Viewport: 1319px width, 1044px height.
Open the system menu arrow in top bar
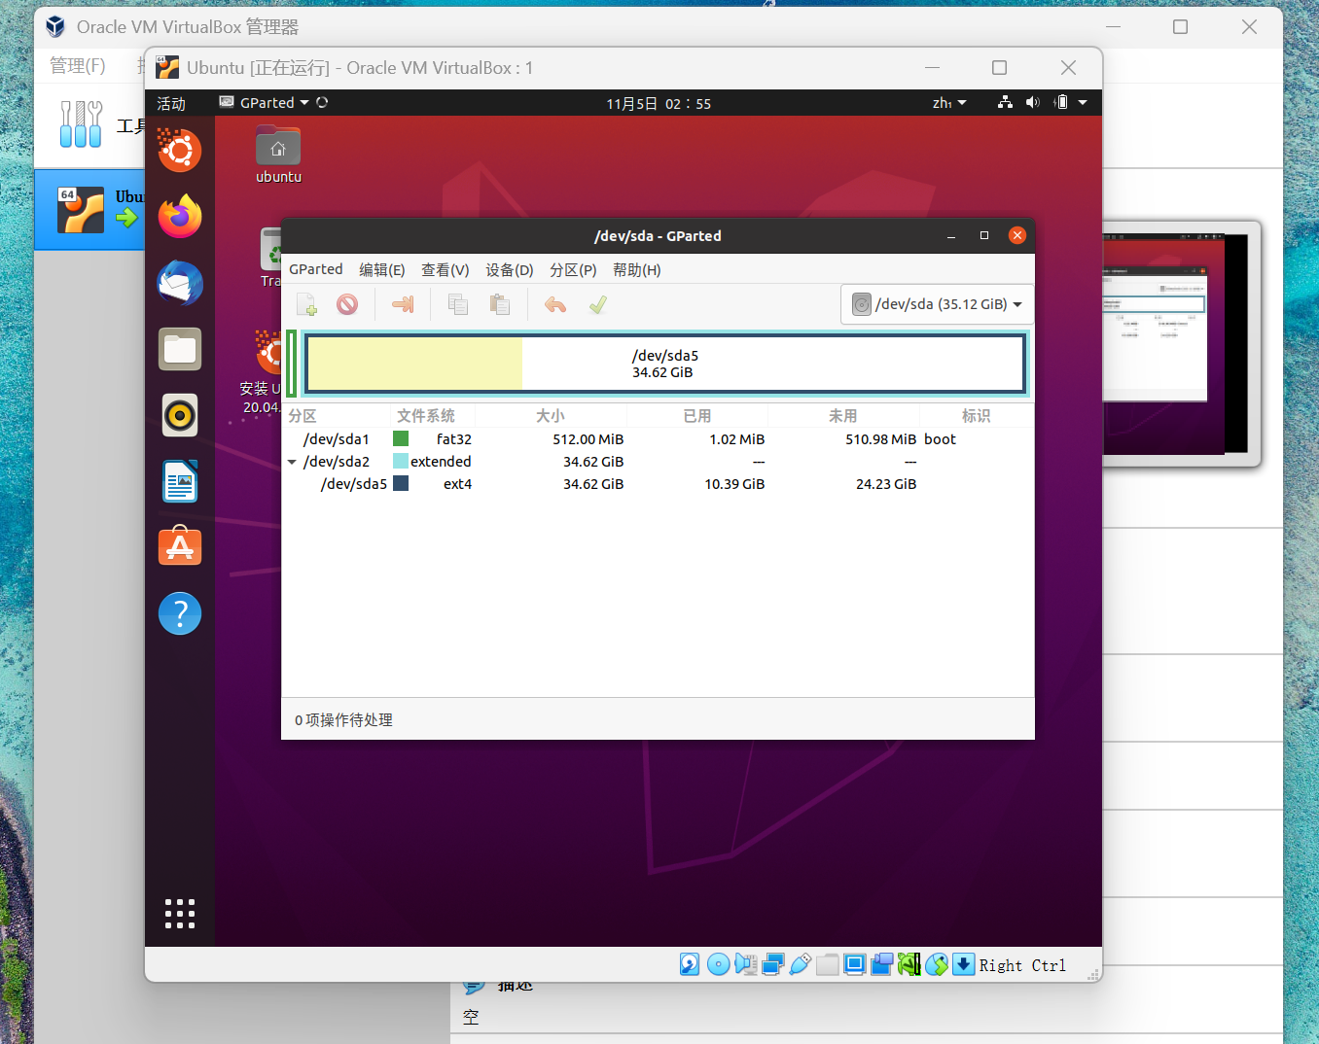point(1083,103)
